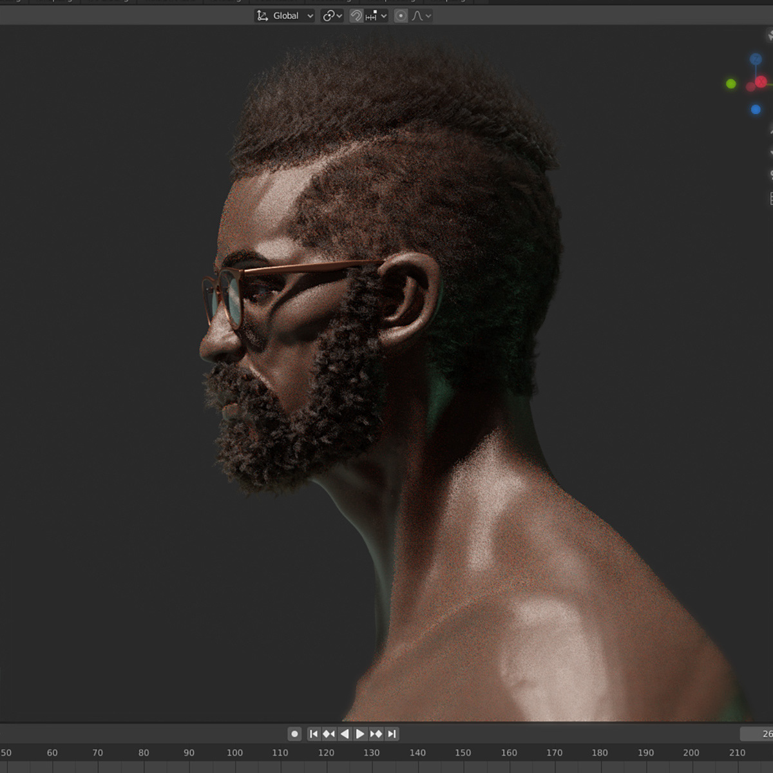This screenshot has height=773, width=773.
Task: Open the pivot point link dropdown
Action: (x=332, y=15)
